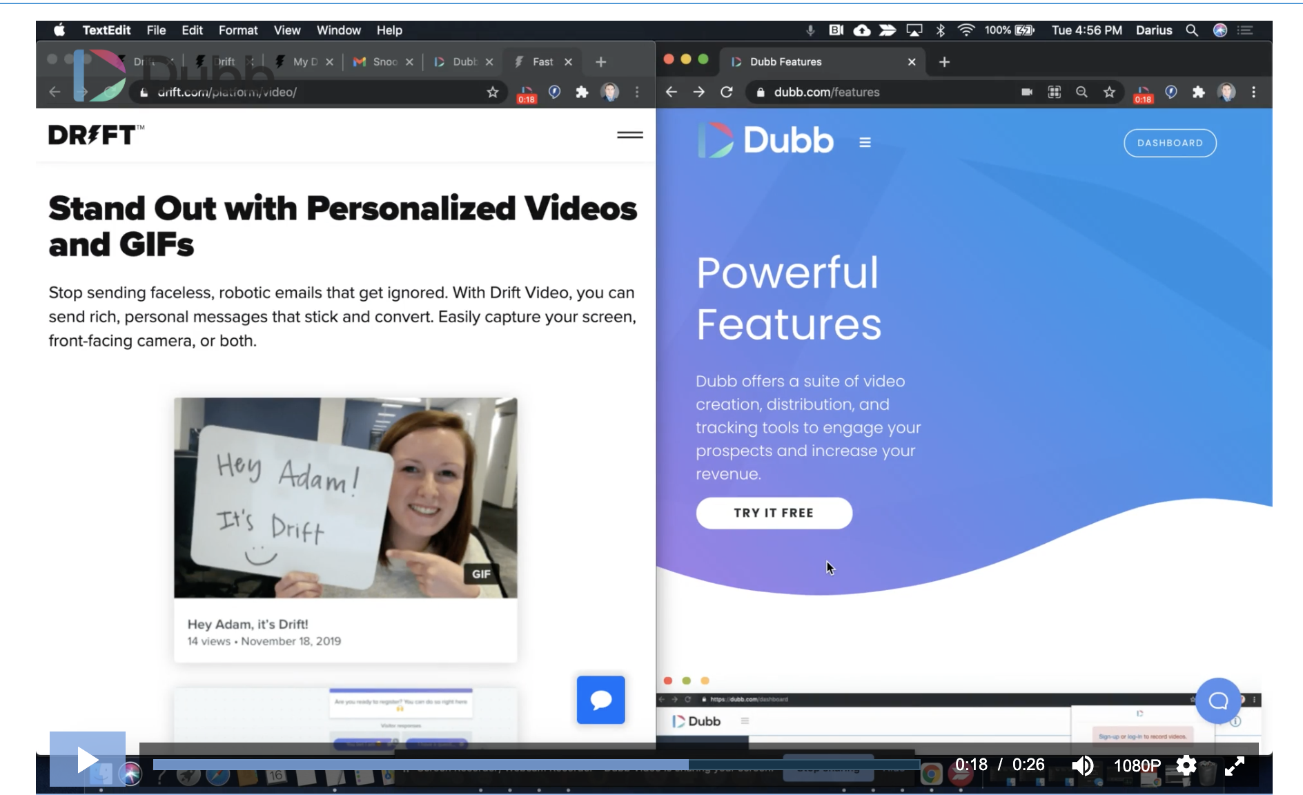
Task: Open Chrome profile avatar in Drift window
Action: tap(610, 92)
